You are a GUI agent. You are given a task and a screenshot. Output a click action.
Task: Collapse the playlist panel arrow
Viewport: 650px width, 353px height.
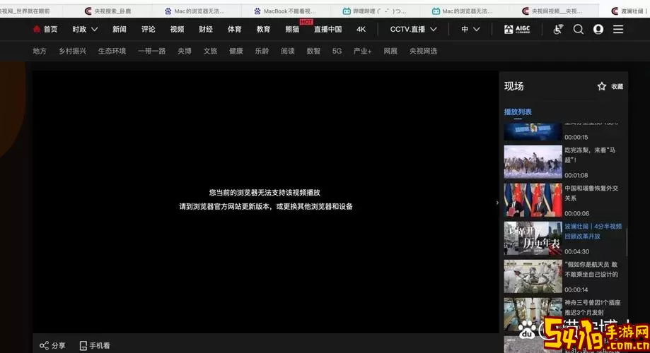click(497, 203)
